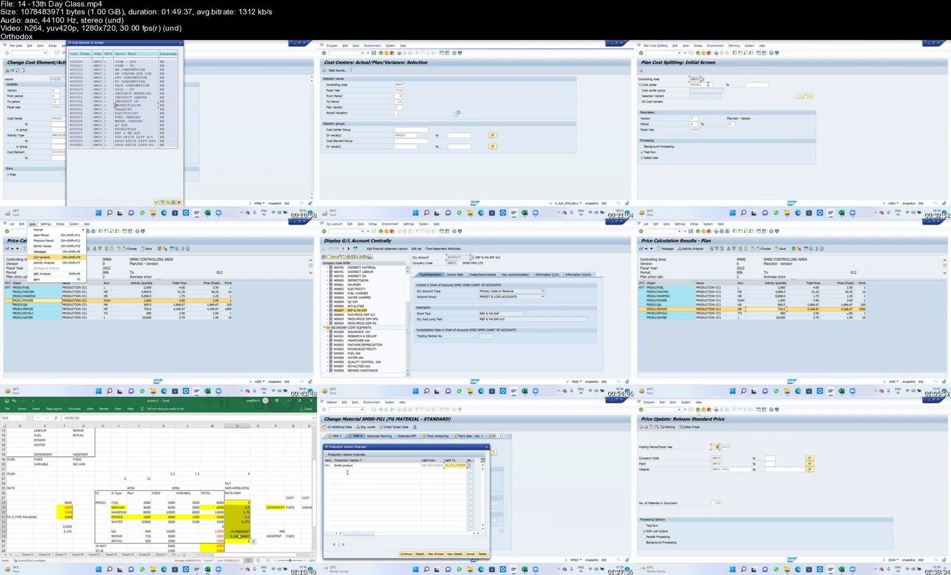
Task: Click Continue in Production Version Overview dialog
Action: [x=406, y=554]
